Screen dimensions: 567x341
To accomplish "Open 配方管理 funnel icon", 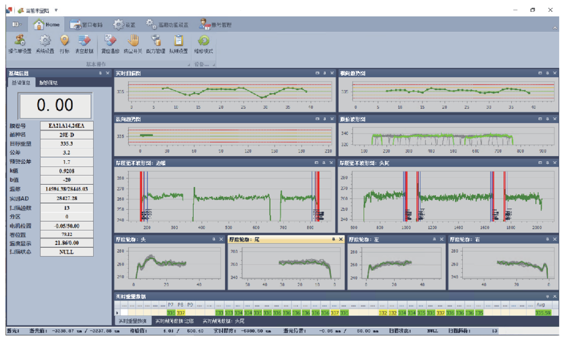I will [156, 41].
